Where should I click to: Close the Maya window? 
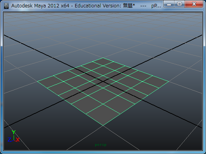[194, 4]
